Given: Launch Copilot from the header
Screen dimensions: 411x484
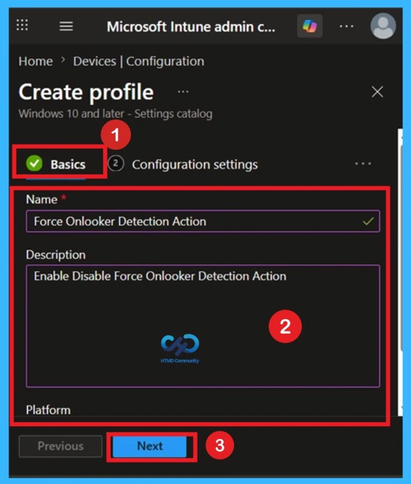Looking at the screenshot, I should coord(310,26).
